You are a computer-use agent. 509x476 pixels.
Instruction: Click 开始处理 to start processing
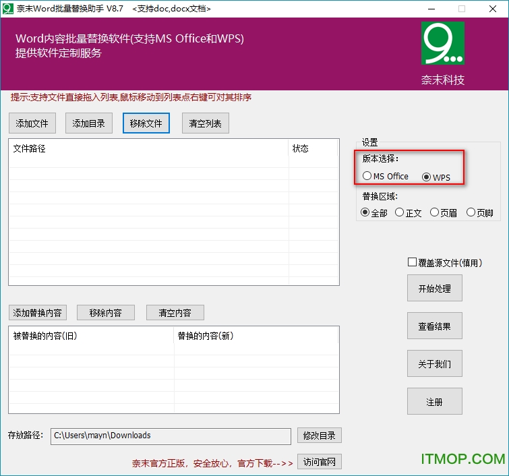[x=435, y=288]
